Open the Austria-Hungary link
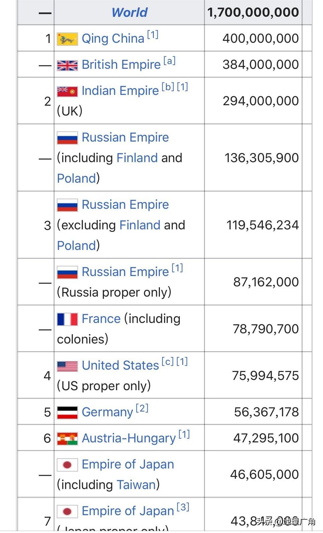Image resolution: width=323 pixels, height=533 pixels. click(x=129, y=438)
